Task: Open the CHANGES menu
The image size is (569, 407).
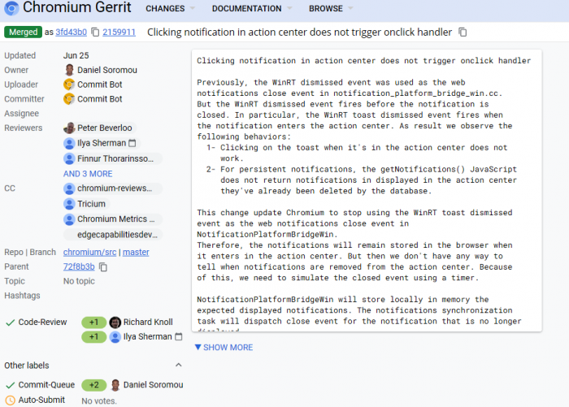Action: (x=170, y=9)
